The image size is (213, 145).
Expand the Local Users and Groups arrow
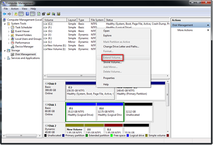tap(9, 39)
